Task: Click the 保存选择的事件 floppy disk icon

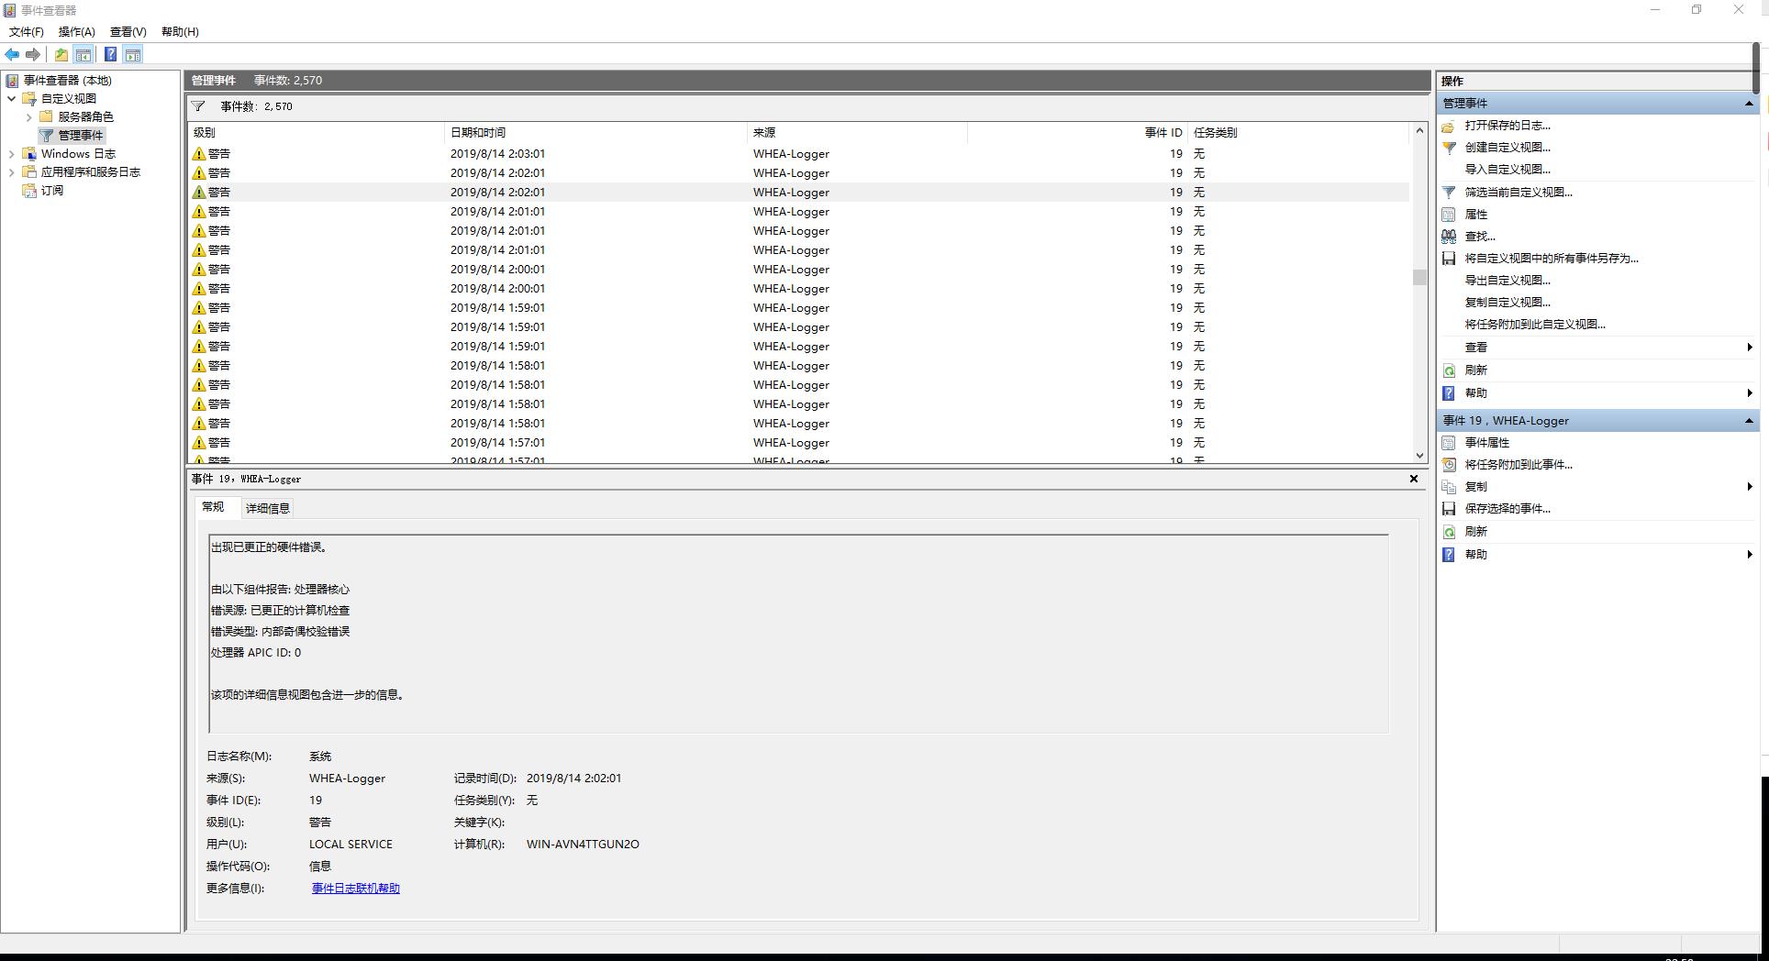Action: pos(1449,509)
